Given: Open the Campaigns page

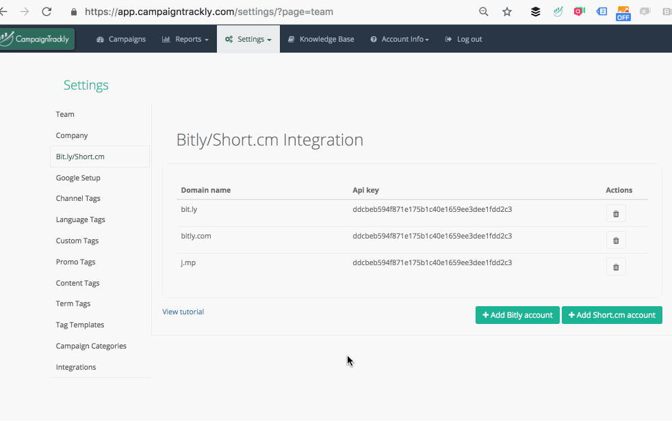Looking at the screenshot, I should pos(121,39).
